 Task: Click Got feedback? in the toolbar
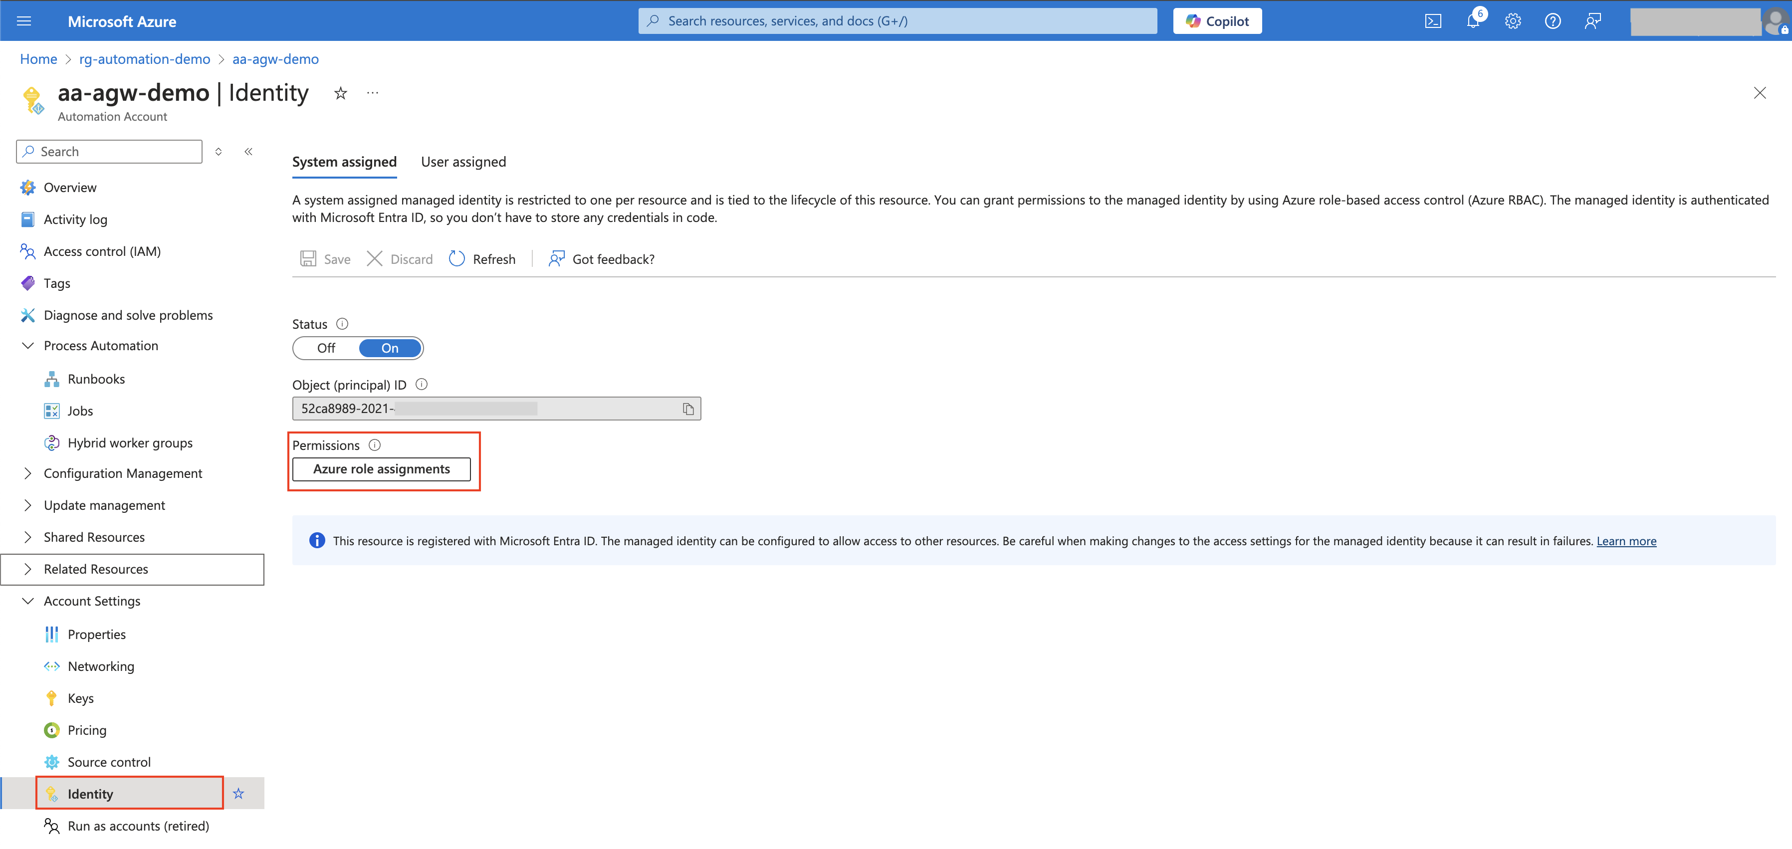[x=601, y=259]
